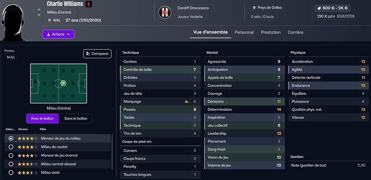Select the Milieu de couloir role radio
Screen dimensions: 371x180
coord(11,147)
